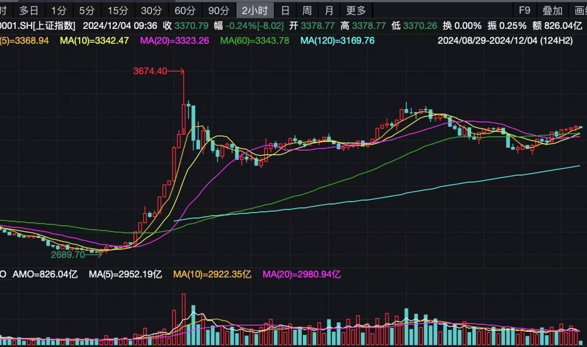The width and height of the screenshot is (587, 347).
Task: Switch to the 多日 chart tab
Action: click(28, 11)
